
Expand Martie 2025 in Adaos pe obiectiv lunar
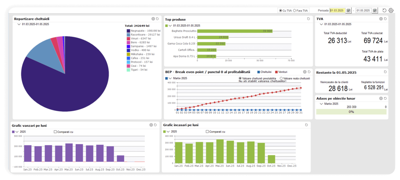point(321,104)
